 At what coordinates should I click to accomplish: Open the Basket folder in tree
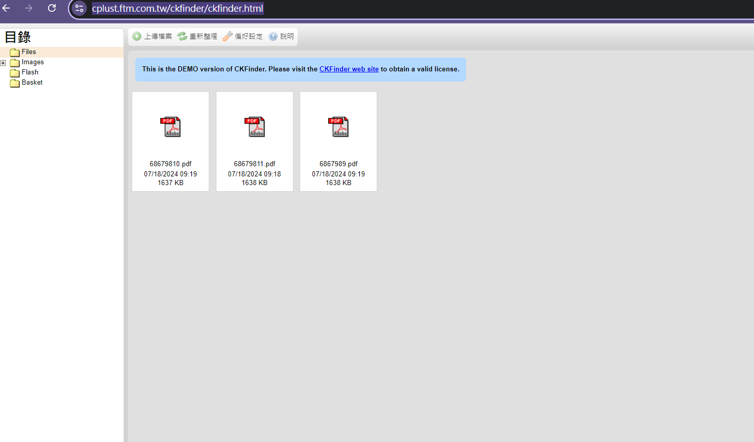point(32,83)
